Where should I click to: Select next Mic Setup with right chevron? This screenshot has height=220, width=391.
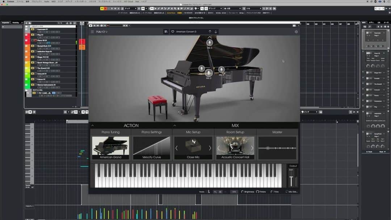point(210,148)
